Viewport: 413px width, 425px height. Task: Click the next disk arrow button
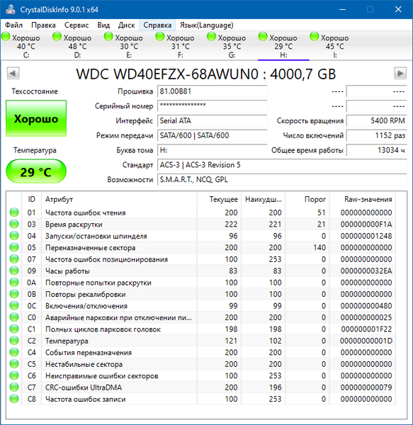[x=400, y=73]
